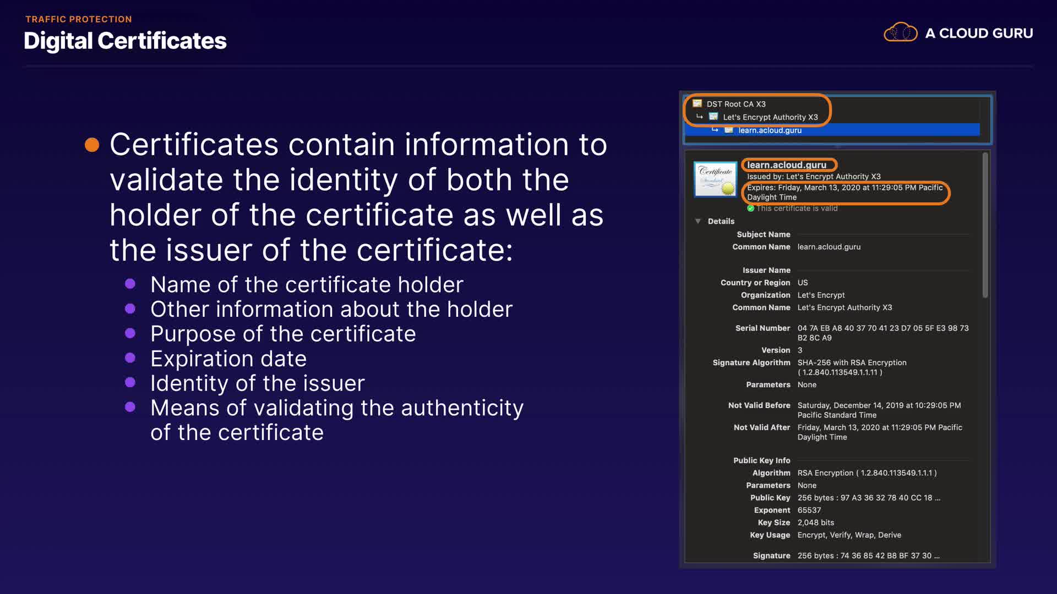Click the green valid checkmark icon

[750, 208]
